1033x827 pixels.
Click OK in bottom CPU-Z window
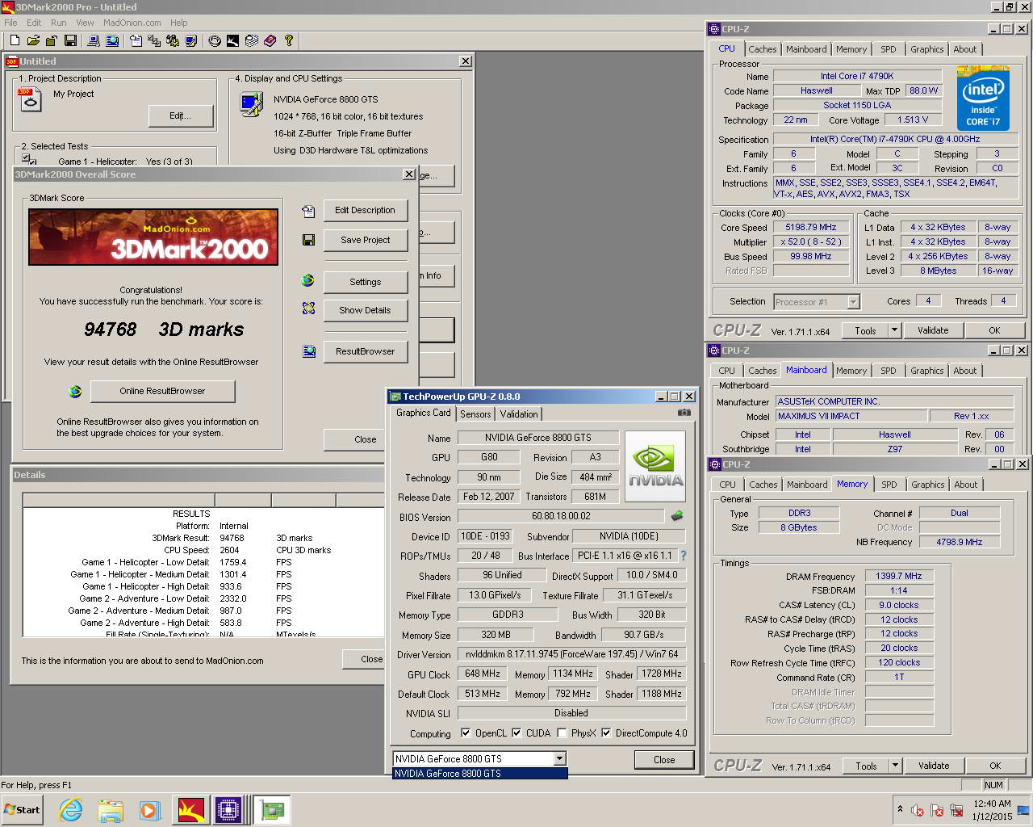click(995, 766)
